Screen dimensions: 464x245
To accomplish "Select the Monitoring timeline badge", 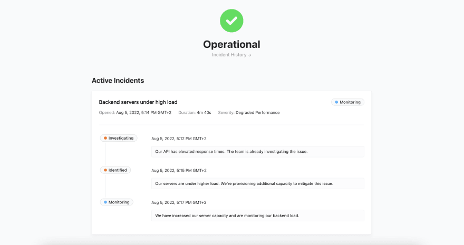I will 117,202.
